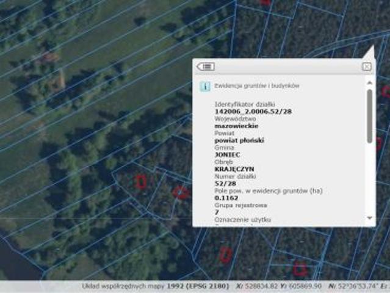Click the area value 0.1162
This screenshot has height=293, width=390.
tap(226, 198)
